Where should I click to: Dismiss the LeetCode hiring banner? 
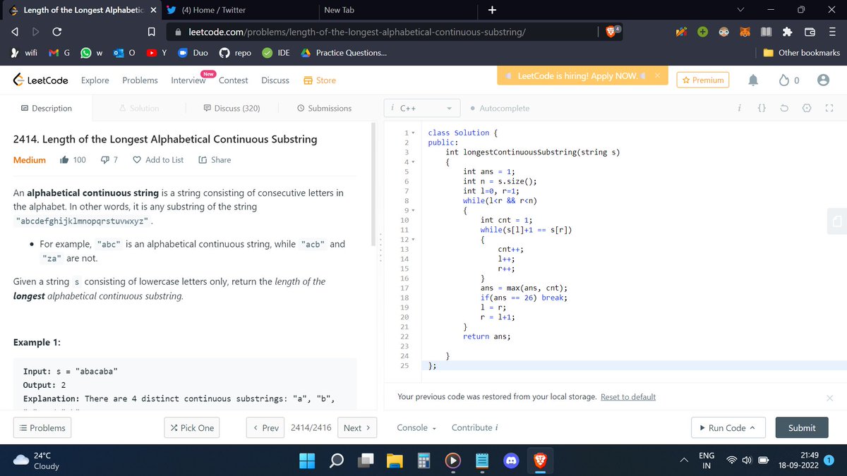pos(656,75)
